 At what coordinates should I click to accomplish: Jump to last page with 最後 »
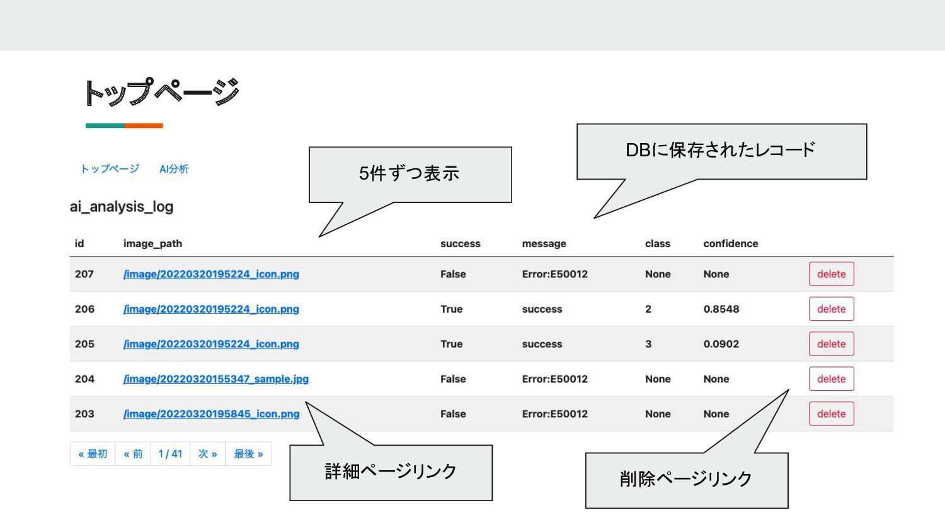pyautogui.click(x=248, y=454)
